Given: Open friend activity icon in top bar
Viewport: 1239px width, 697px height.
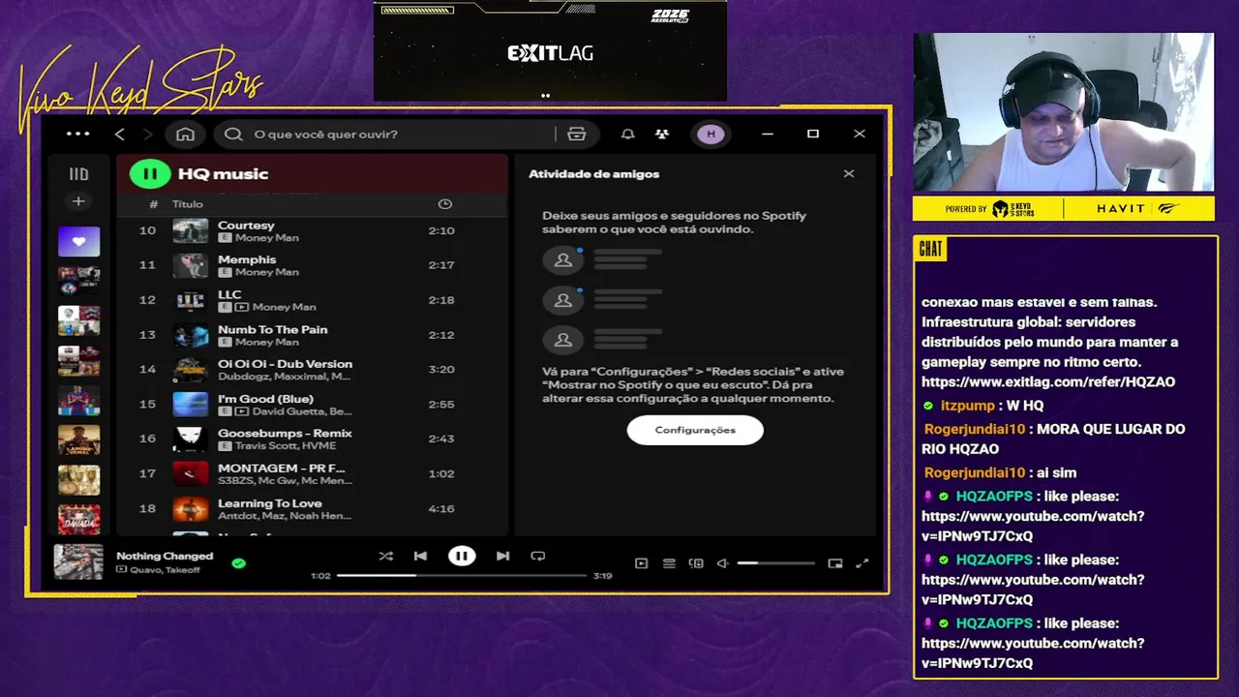Looking at the screenshot, I should [662, 135].
